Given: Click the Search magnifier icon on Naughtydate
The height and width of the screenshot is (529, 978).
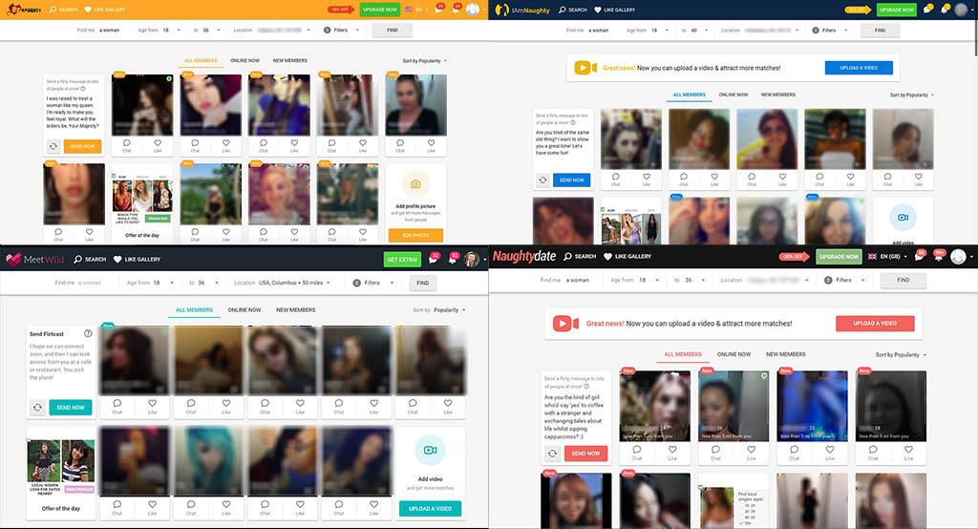Looking at the screenshot, I should click(567, 257).
